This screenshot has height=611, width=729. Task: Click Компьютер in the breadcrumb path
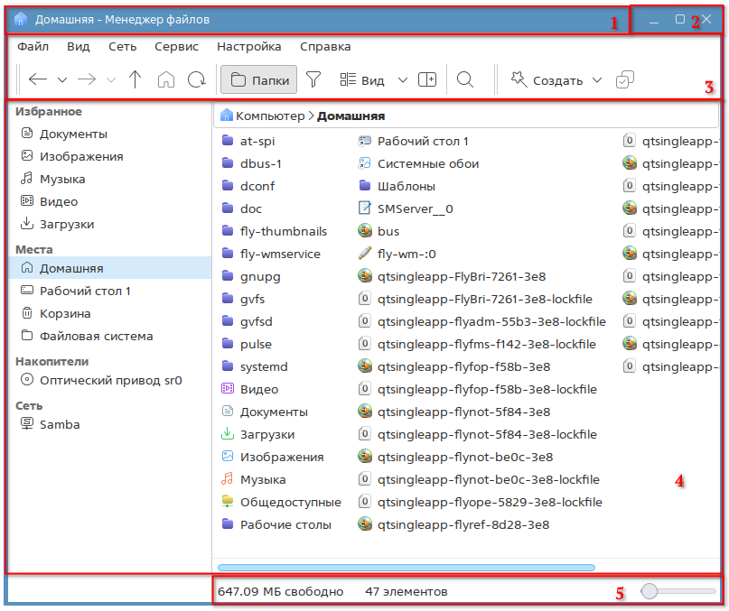coord(270,116)
